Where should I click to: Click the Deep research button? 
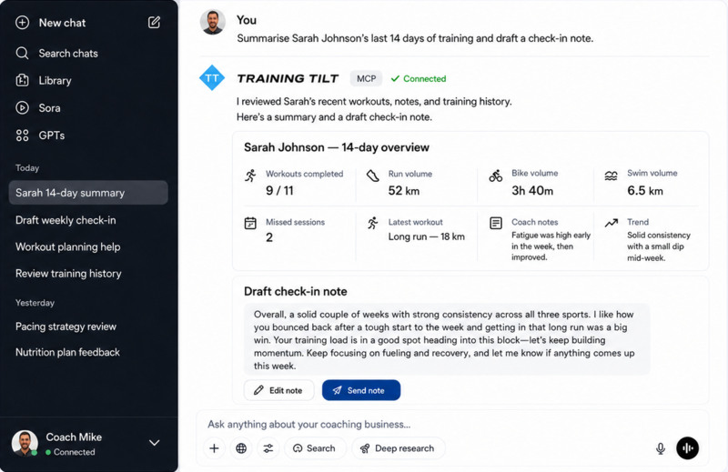[x=399, y=448]
